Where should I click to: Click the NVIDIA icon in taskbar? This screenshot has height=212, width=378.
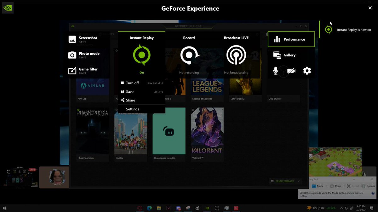[207, 208]
